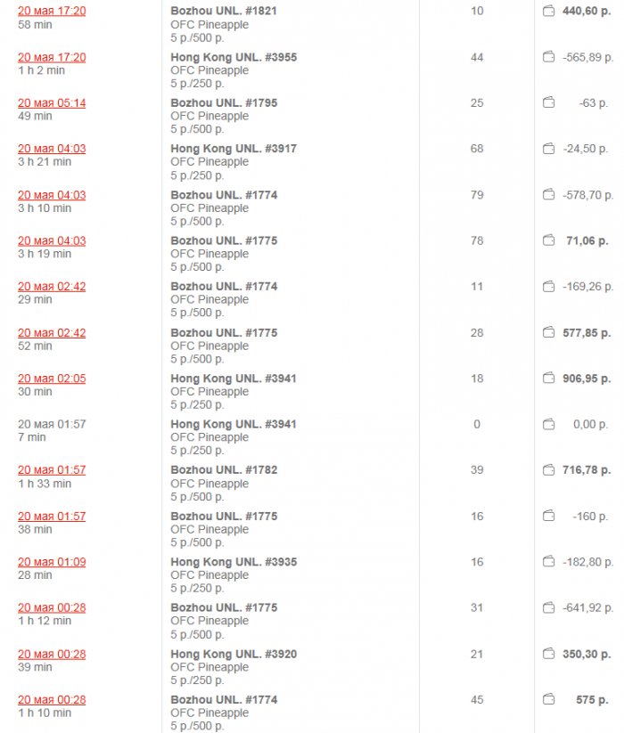
Task: Open the icon next to 350,30 р.
Action: pos(548,655)
